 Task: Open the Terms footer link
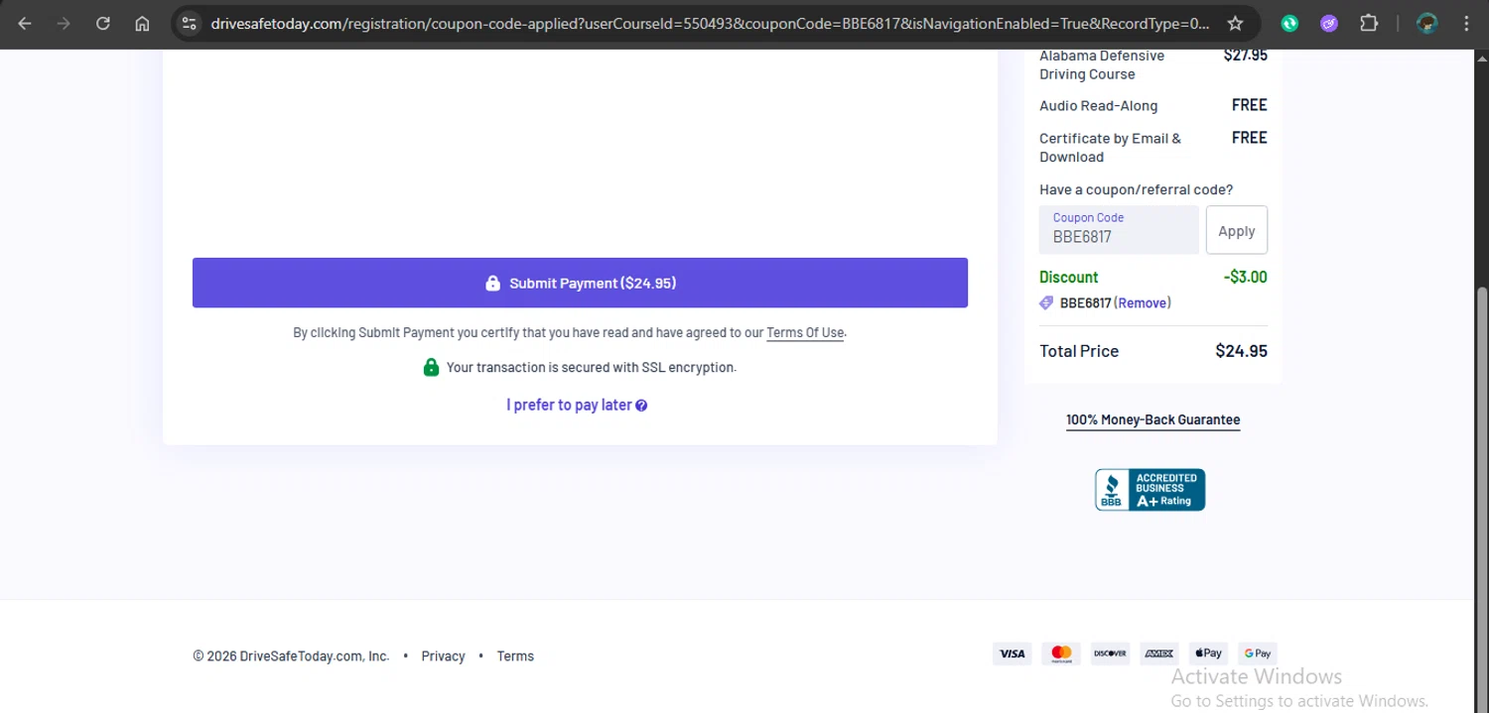[515, 656]
